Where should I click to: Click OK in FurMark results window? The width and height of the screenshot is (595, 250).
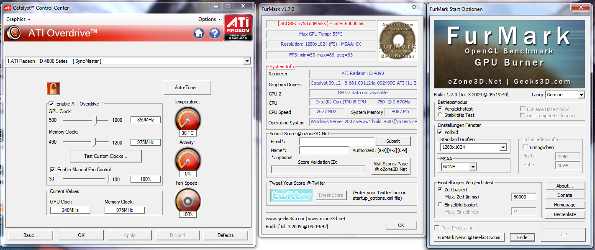coord(401,225)
